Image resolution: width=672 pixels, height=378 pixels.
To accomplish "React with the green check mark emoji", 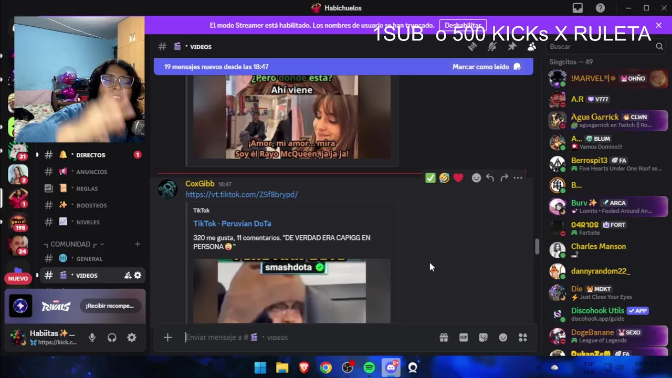I will click(x=430, y=178).
